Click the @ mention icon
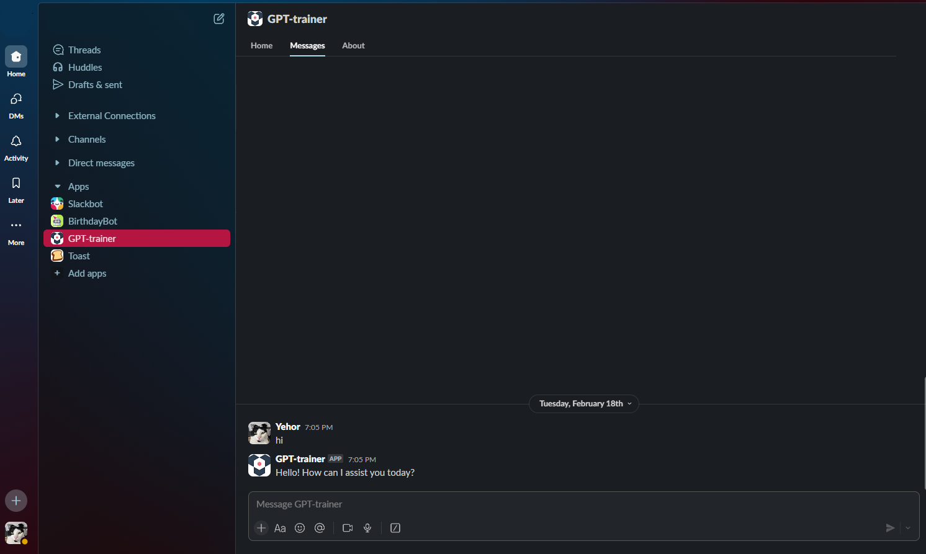 point(320,528)
